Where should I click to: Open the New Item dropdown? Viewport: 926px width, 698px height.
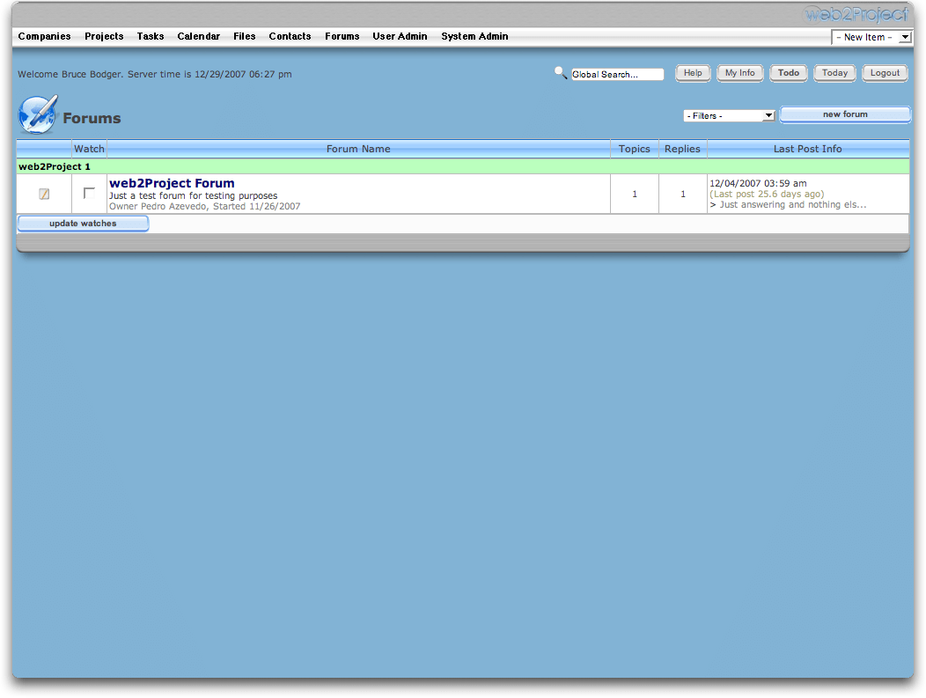871,37
